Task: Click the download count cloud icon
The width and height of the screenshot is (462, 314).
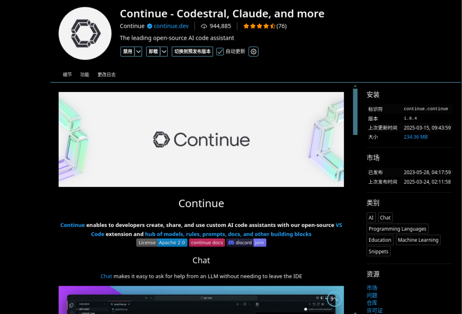Action: (x=204, y=26)
